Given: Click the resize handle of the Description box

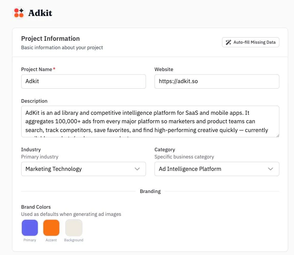Looking at the screenshot, I should coord(278,136).
